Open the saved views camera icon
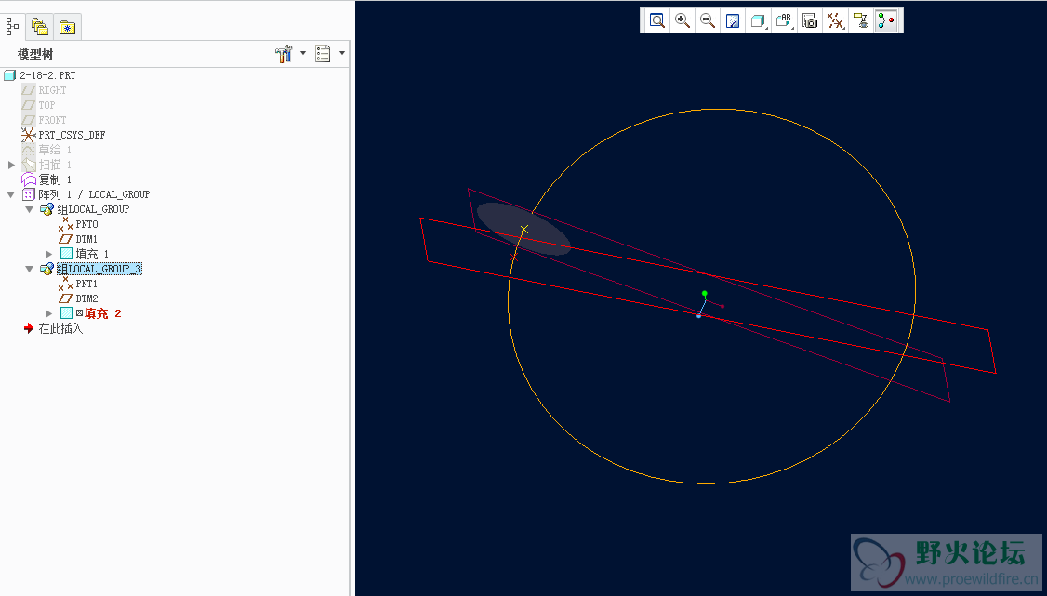This screenshot has height=596, width=1047. [810, 20]
